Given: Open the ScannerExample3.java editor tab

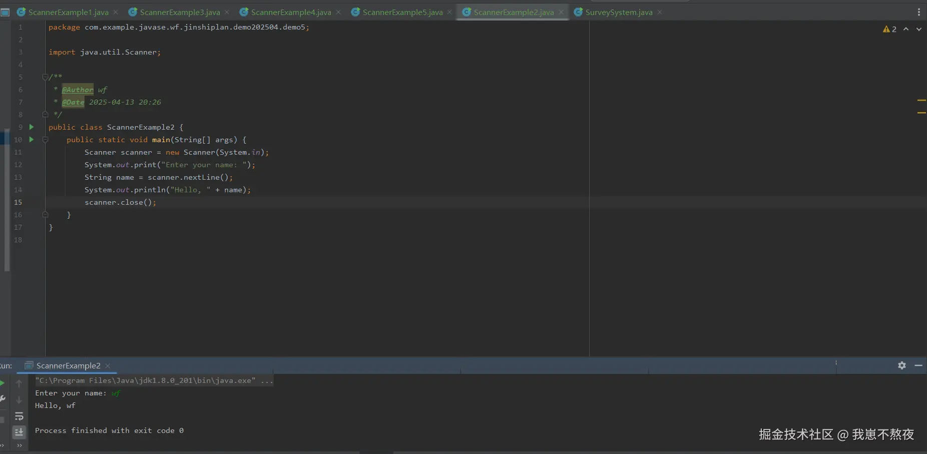Looking at the screenshot, I should 180,12.
